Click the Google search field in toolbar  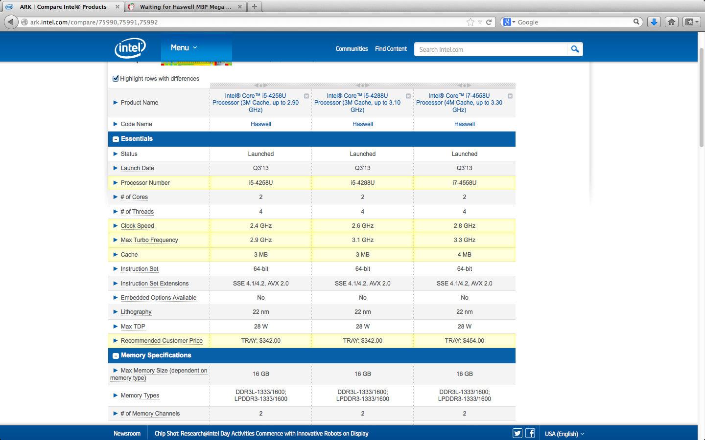[x=574, y=22]
